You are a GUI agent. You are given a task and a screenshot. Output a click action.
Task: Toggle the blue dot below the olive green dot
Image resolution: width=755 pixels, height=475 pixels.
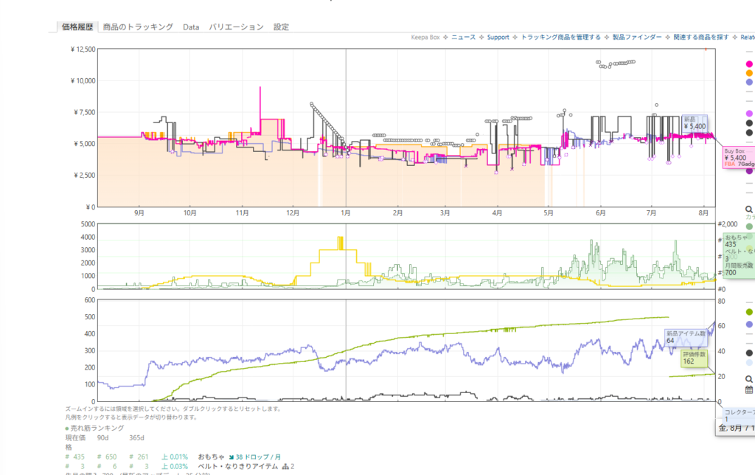pos(749,325)
